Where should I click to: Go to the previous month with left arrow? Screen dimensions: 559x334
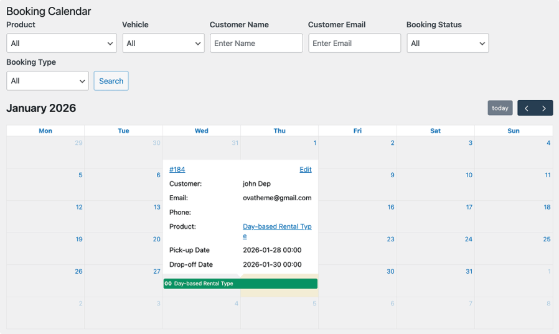coord(527,108)
